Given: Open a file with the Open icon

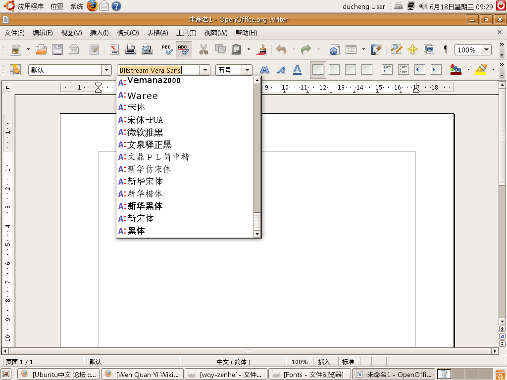Looking at the screenshot, I should point(41,50).
